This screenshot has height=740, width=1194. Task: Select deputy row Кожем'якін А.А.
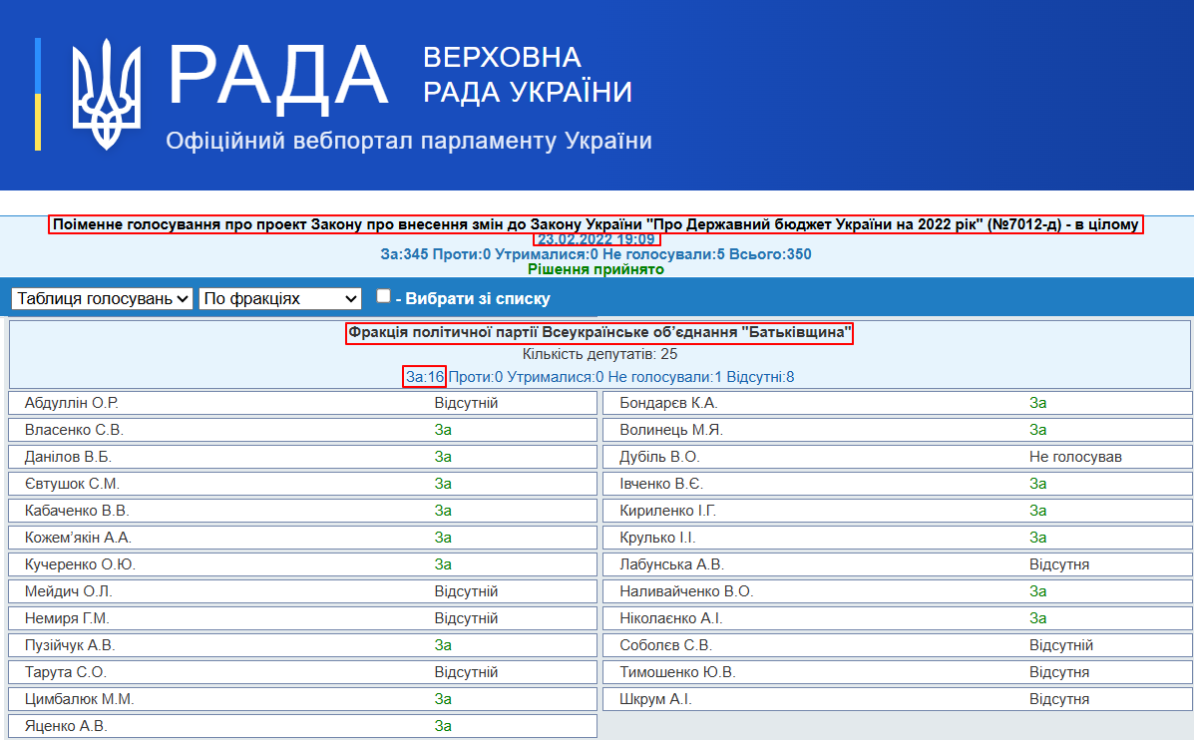302,538
